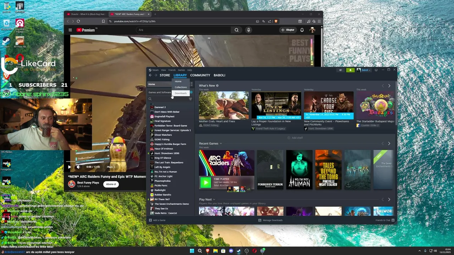
Task: Click ready to play filter icon
Action: tap(191, 92)
